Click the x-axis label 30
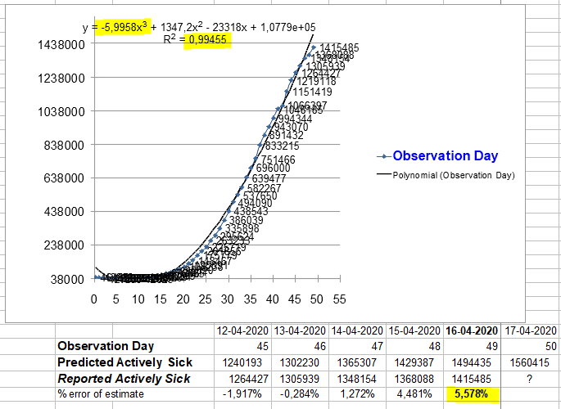Screen dimensions: 561x409 (228, 299)
